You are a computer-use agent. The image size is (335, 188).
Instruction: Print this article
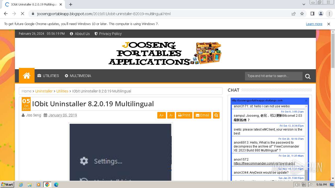pyautogui.click(x=184, y=115)
